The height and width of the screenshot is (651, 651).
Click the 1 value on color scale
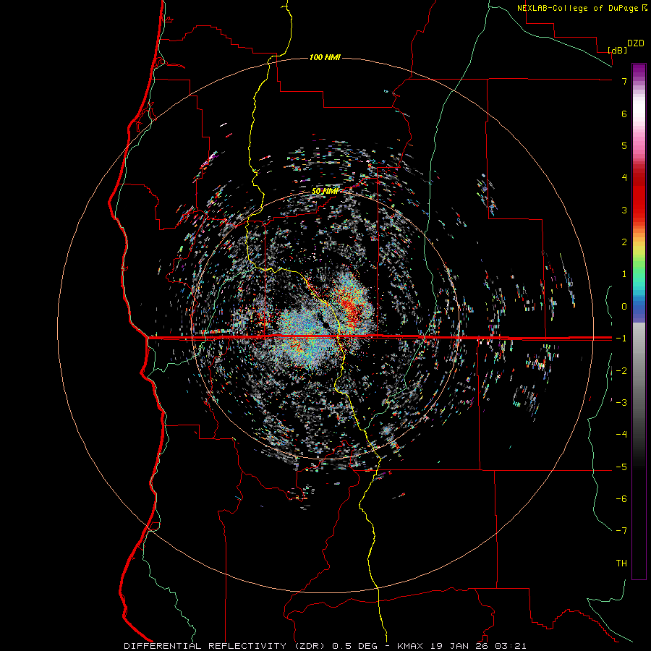click(x=624, y=274)
